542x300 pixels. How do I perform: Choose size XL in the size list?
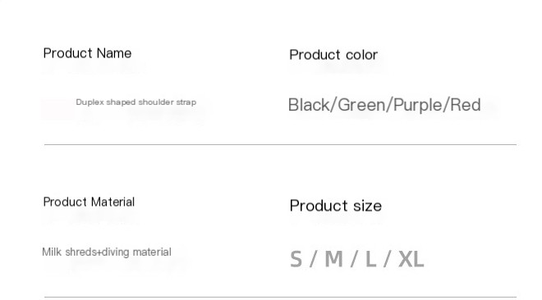click(411, 259)
